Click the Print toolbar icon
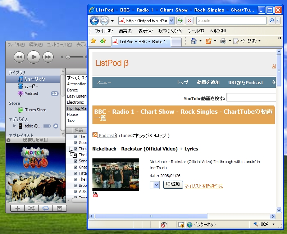287x234 pixels. point(223,41)
